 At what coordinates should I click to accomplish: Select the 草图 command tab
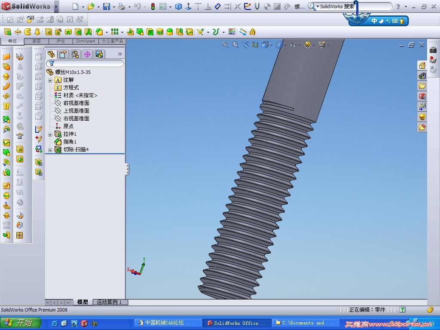tap(37, 41)
